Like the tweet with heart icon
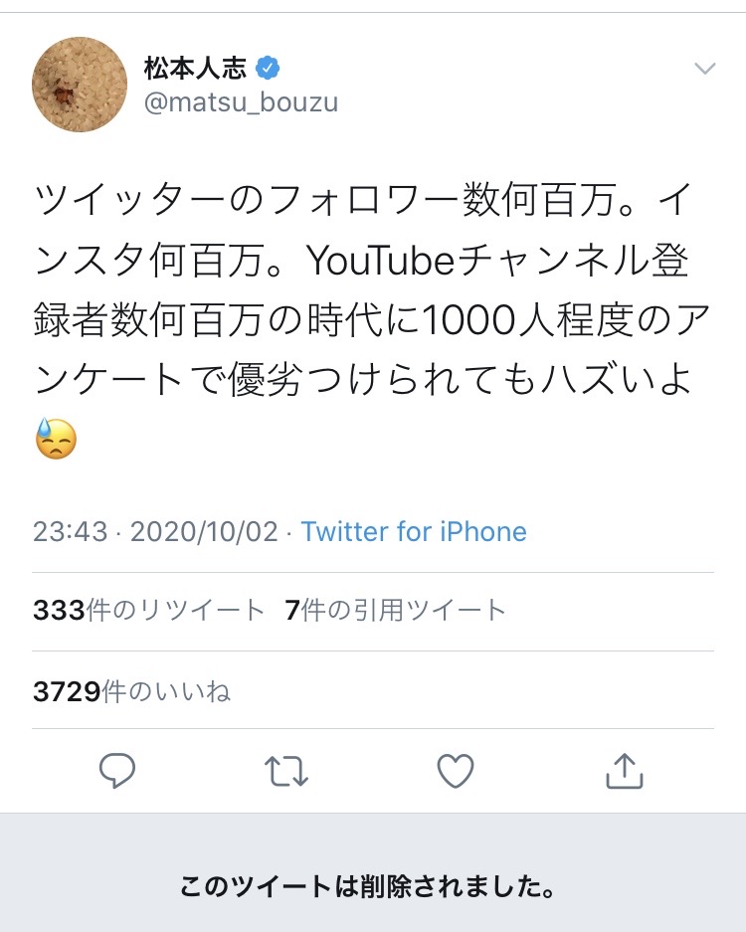This screenshot has height=932, width=746. [x=456, y=771]
